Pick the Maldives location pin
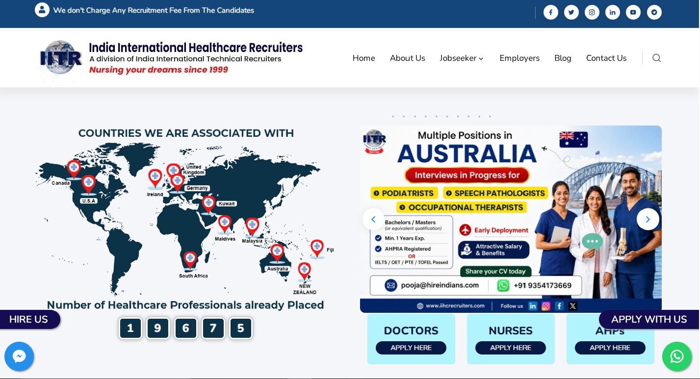The image size is (700, 379). point(225,225)
